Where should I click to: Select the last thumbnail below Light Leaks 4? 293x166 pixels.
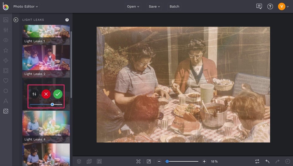[46, 154]
